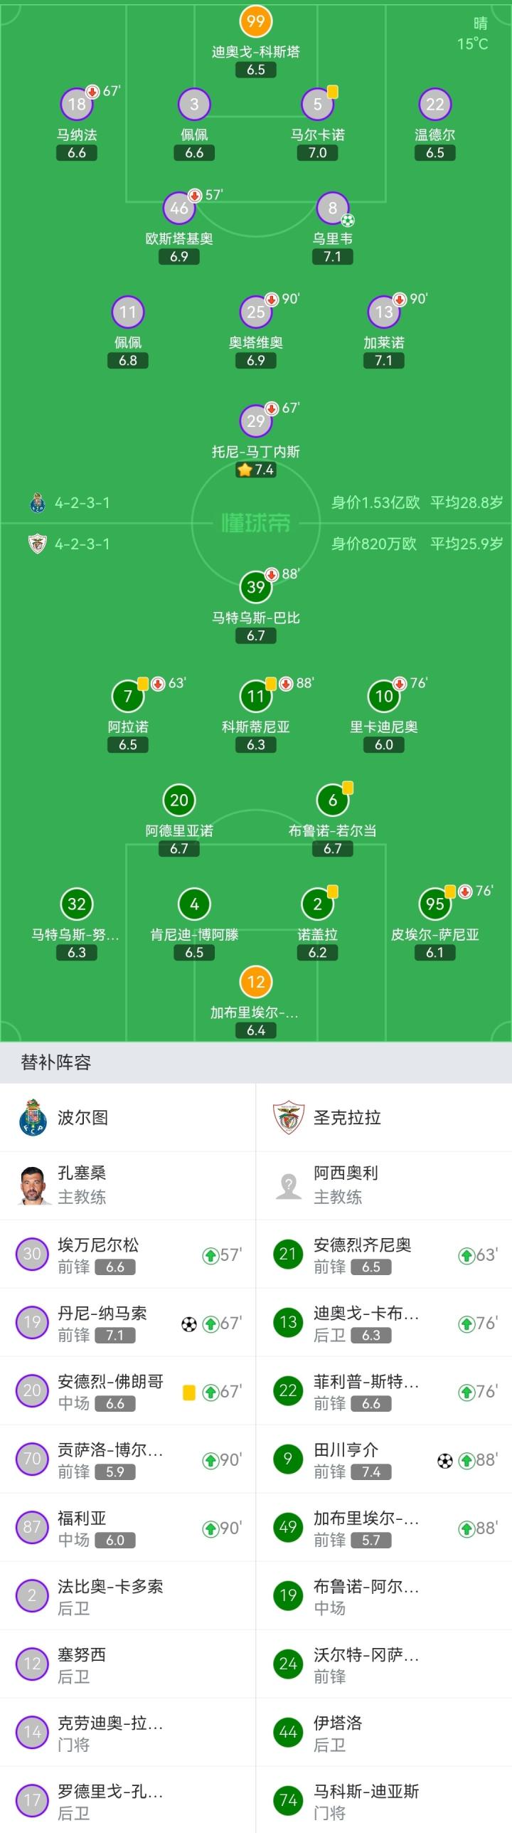Tap 托尼-马丁内斯 star rating 7.4 badge

[x=255, y=470]
